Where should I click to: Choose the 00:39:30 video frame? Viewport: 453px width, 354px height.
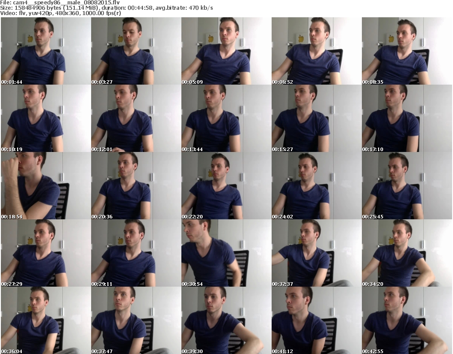tap(226, 320)
